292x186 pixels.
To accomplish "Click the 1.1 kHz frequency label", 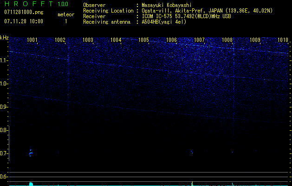I will (4, 60).
